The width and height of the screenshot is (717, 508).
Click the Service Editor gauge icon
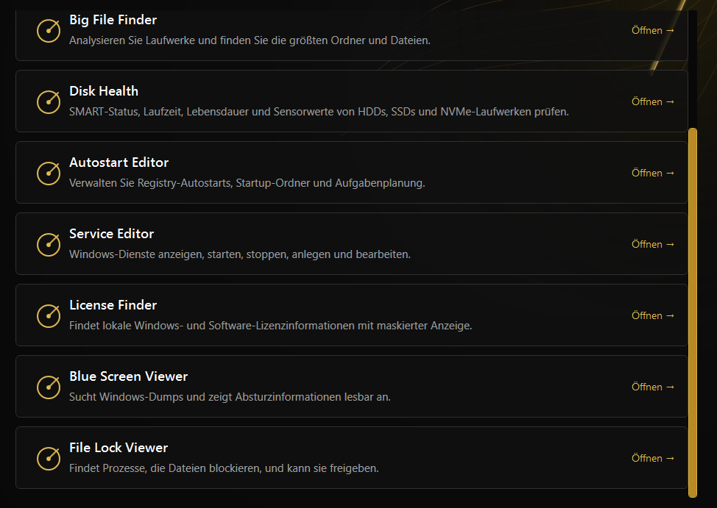49,244
